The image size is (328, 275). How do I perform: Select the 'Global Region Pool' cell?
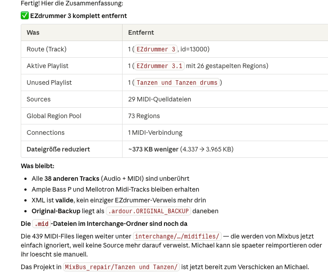54,116
